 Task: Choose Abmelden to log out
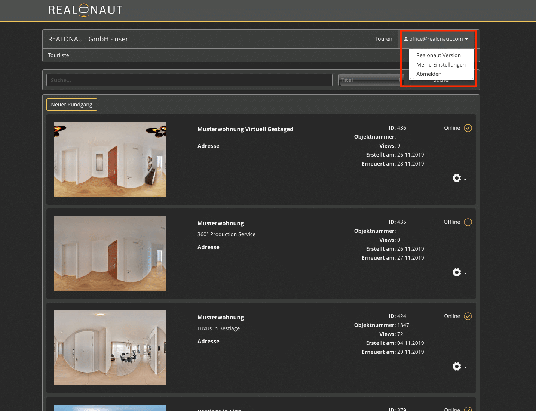(429, 74)
